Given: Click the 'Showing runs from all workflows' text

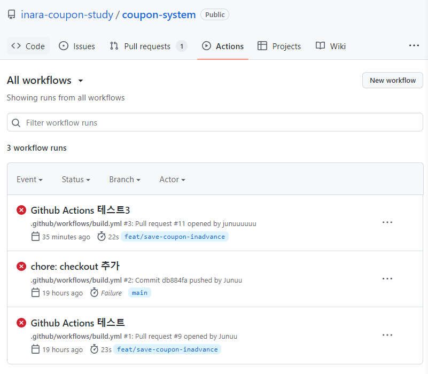Looking at the screenshot, I should [x=66, y=98].
